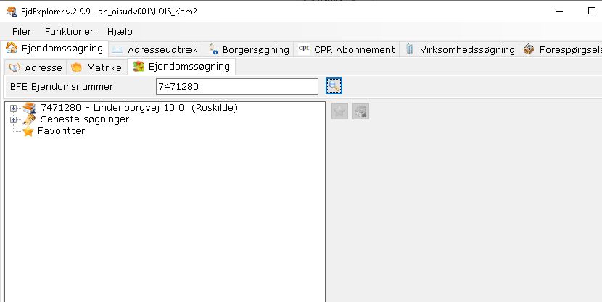Viewport: 602px width, 302px height.
Task: Open the Filer menu
Action: [22, 31]
